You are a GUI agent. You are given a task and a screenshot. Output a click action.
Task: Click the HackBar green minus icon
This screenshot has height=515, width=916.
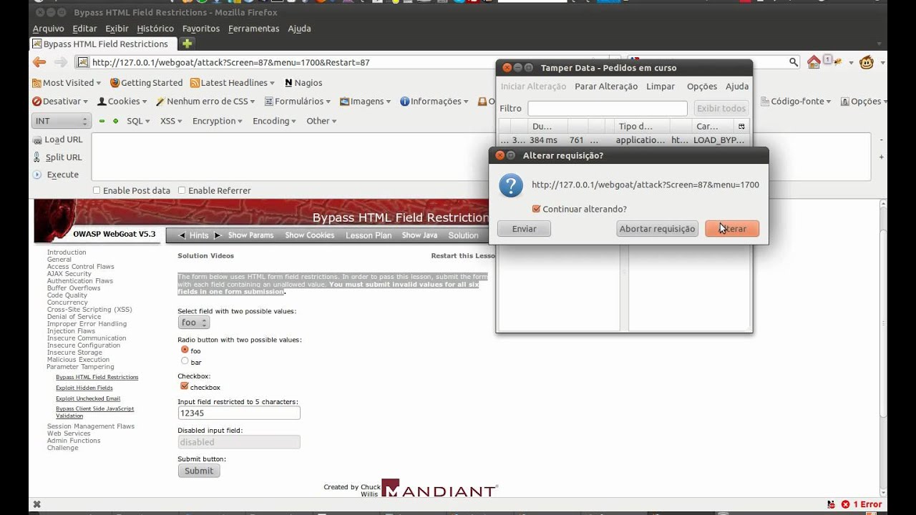pos(102,121)
